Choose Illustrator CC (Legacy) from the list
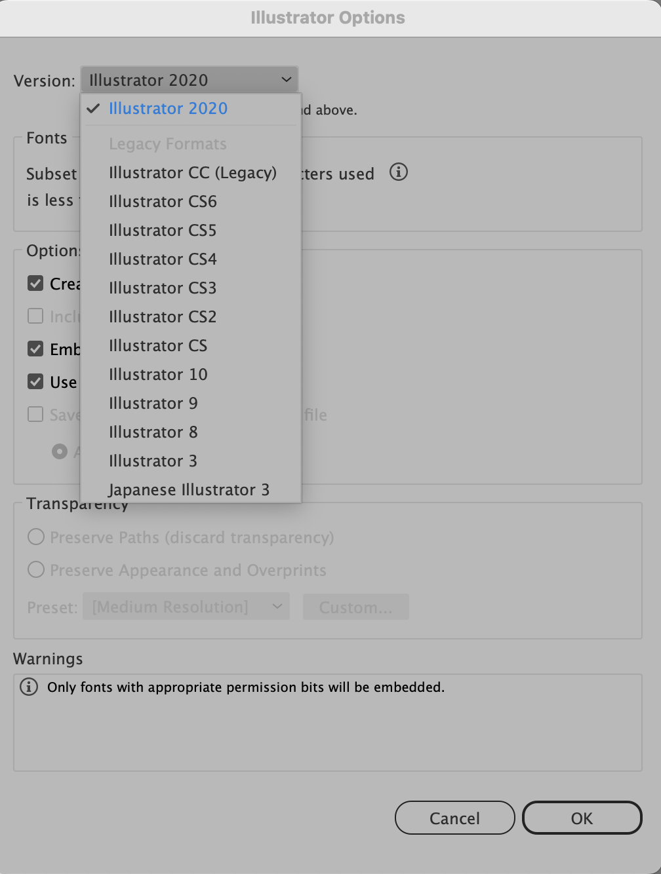Screen dimensions: 661x874 point(191,173)
